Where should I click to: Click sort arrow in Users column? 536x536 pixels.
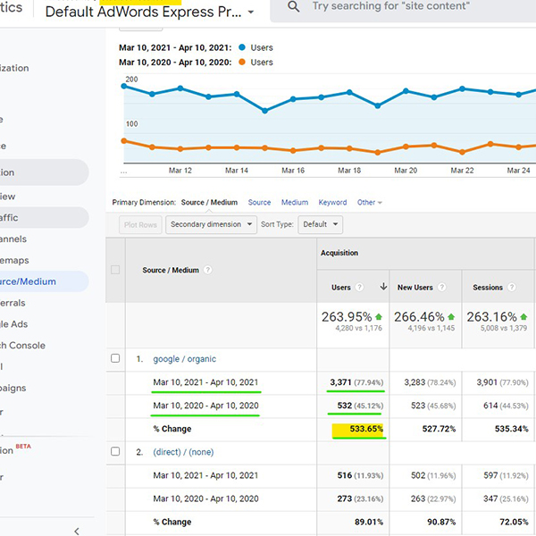(x=383, y=287)
